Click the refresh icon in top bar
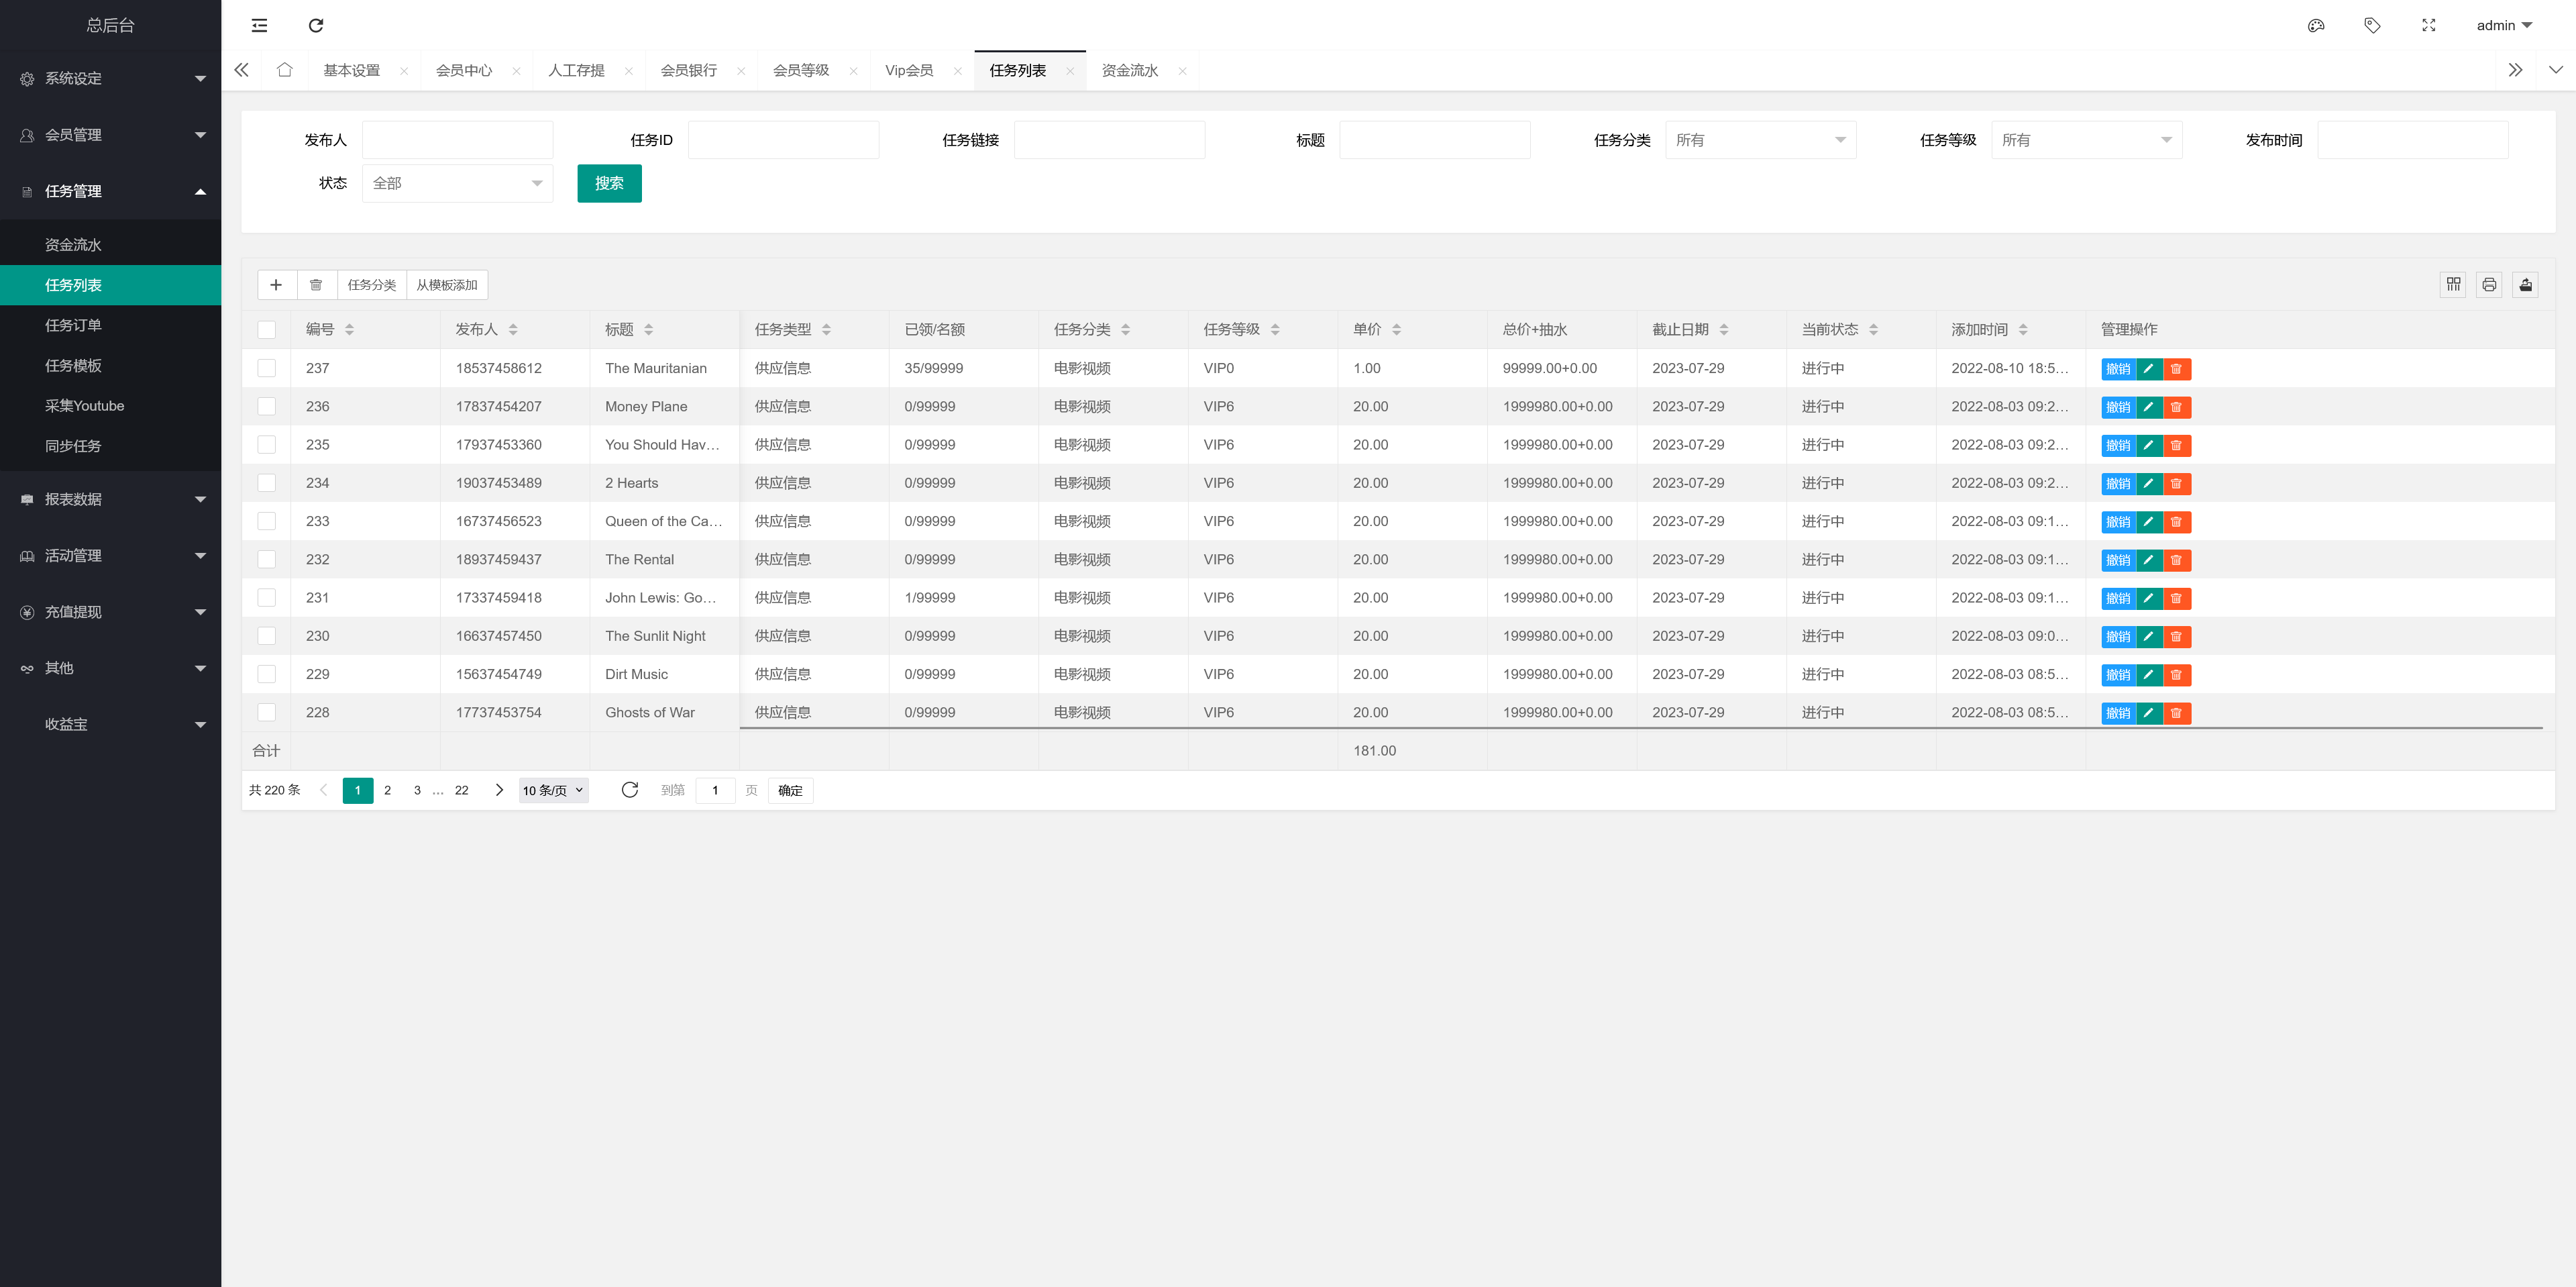 click(x=316, y=25)
